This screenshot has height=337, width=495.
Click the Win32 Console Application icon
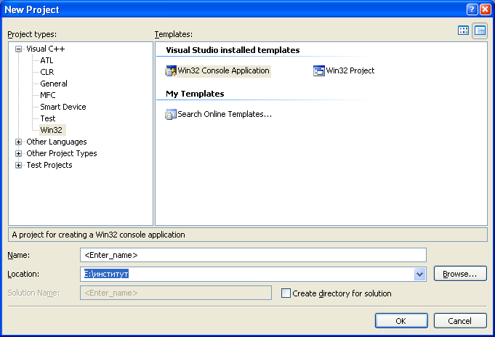click(171, 70)
